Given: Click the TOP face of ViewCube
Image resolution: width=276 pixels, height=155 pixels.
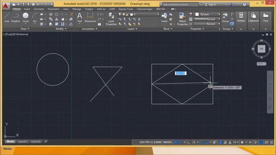Looking at the screenshot, I should click(261, 49).
